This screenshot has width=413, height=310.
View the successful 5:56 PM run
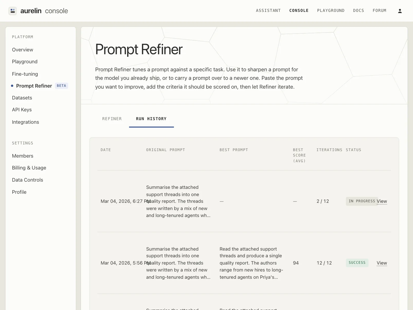tap(382, 263)
